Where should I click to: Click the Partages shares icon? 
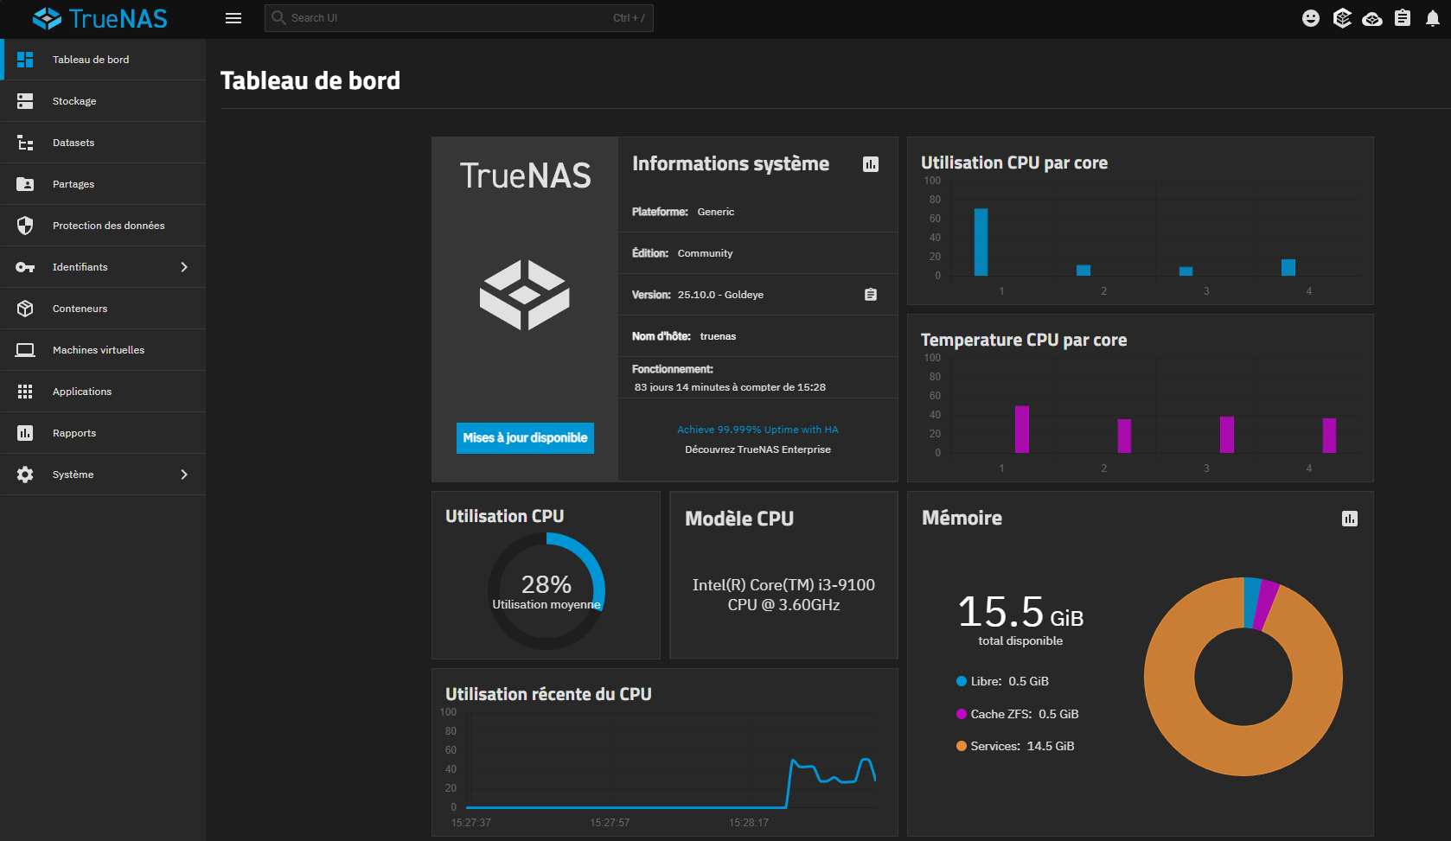pos(24,183)
